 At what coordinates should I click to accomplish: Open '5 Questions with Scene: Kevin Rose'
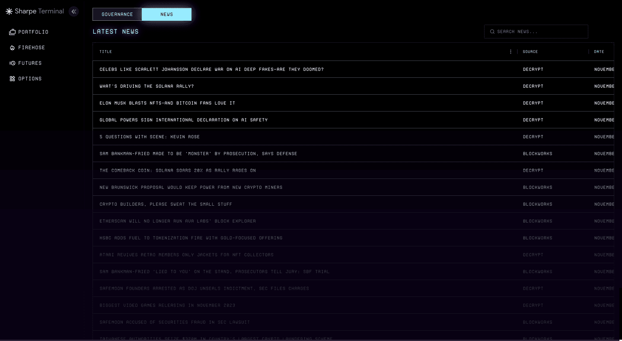(150, 137)
